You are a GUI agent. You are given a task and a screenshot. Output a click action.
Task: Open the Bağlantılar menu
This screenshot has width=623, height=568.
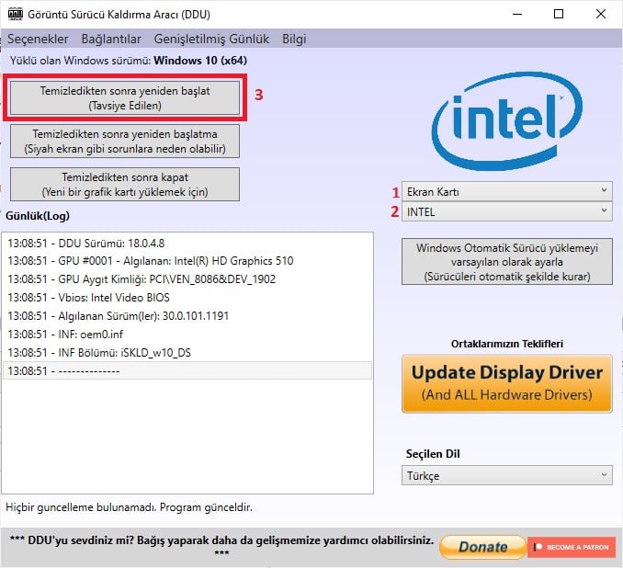tap(111, 39)
